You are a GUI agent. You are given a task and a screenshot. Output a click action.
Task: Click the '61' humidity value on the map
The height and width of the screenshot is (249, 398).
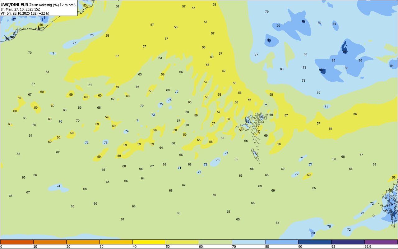[90, 85]
